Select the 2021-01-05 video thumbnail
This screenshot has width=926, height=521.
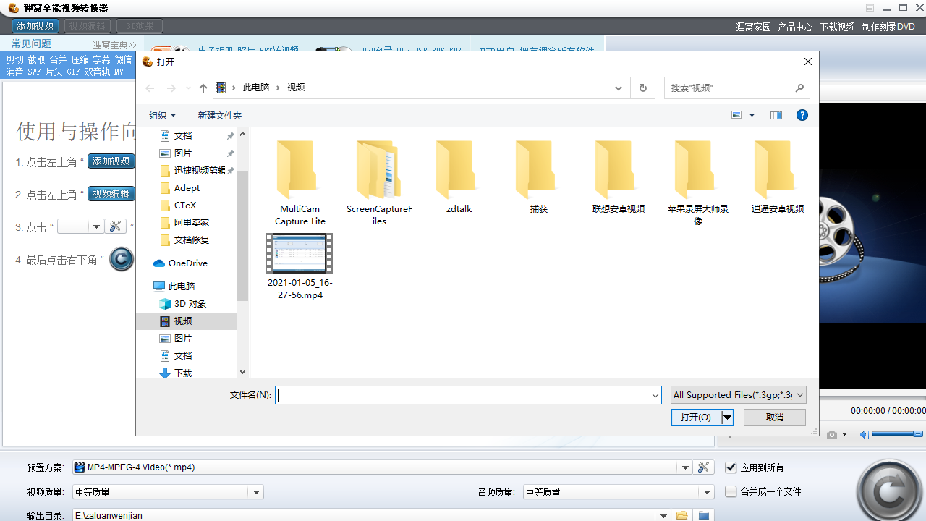point(300,253)
